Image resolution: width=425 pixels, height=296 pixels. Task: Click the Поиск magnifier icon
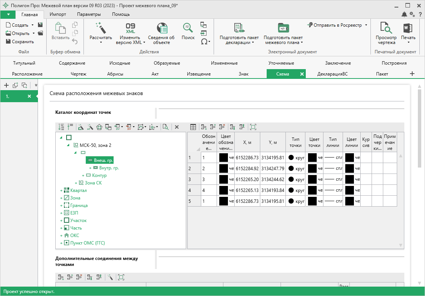tap(188, 27)
